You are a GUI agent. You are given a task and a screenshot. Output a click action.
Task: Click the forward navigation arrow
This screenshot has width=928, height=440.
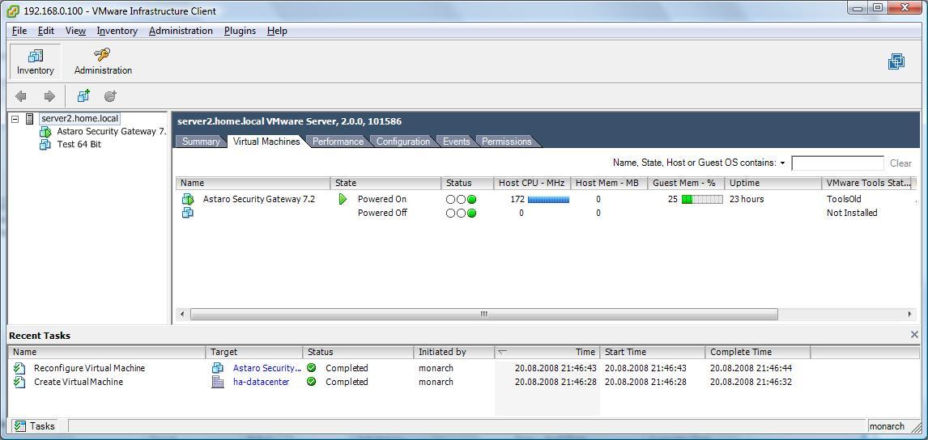pyautogui.click(x=49, y=96)
